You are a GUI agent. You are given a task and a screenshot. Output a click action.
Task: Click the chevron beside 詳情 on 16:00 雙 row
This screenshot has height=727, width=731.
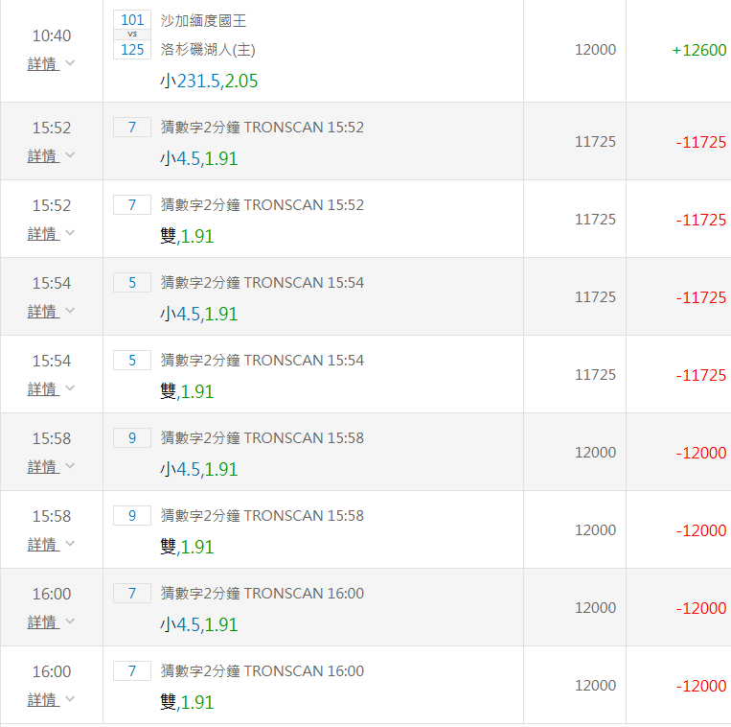click(69, 700)
